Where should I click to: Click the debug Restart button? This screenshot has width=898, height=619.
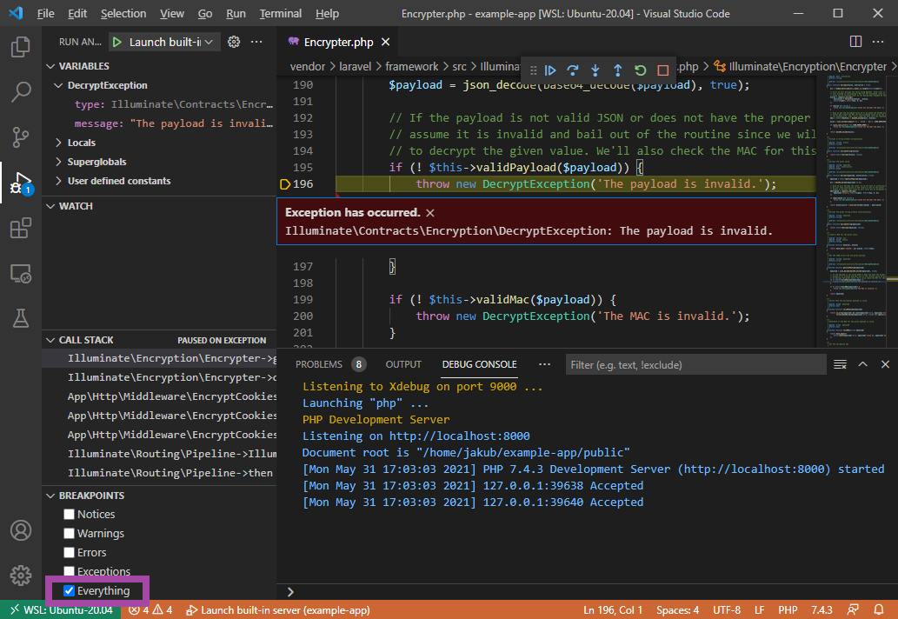641,70
